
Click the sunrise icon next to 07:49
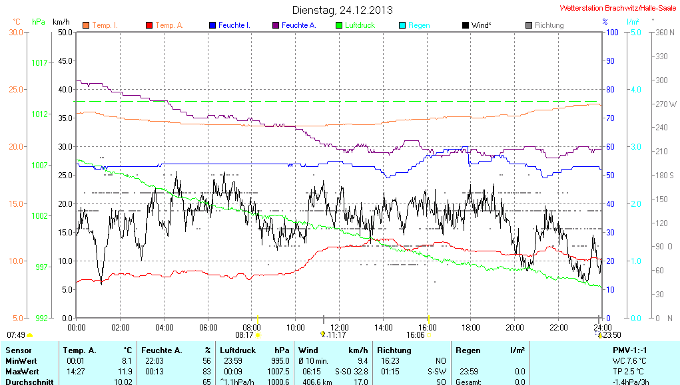pyautogui.click(x=29, y=336)
